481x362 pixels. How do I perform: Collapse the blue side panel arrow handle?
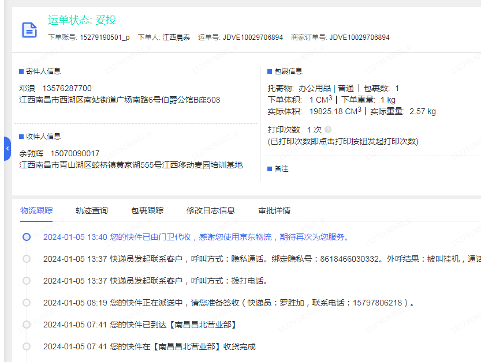8,149
